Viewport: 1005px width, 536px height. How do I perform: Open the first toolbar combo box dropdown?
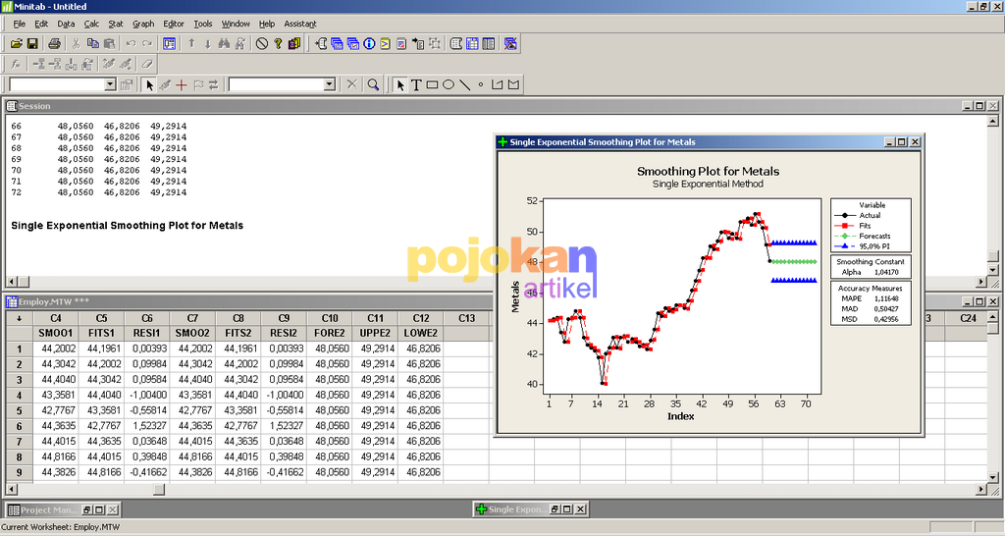click(x=110, y=84)
